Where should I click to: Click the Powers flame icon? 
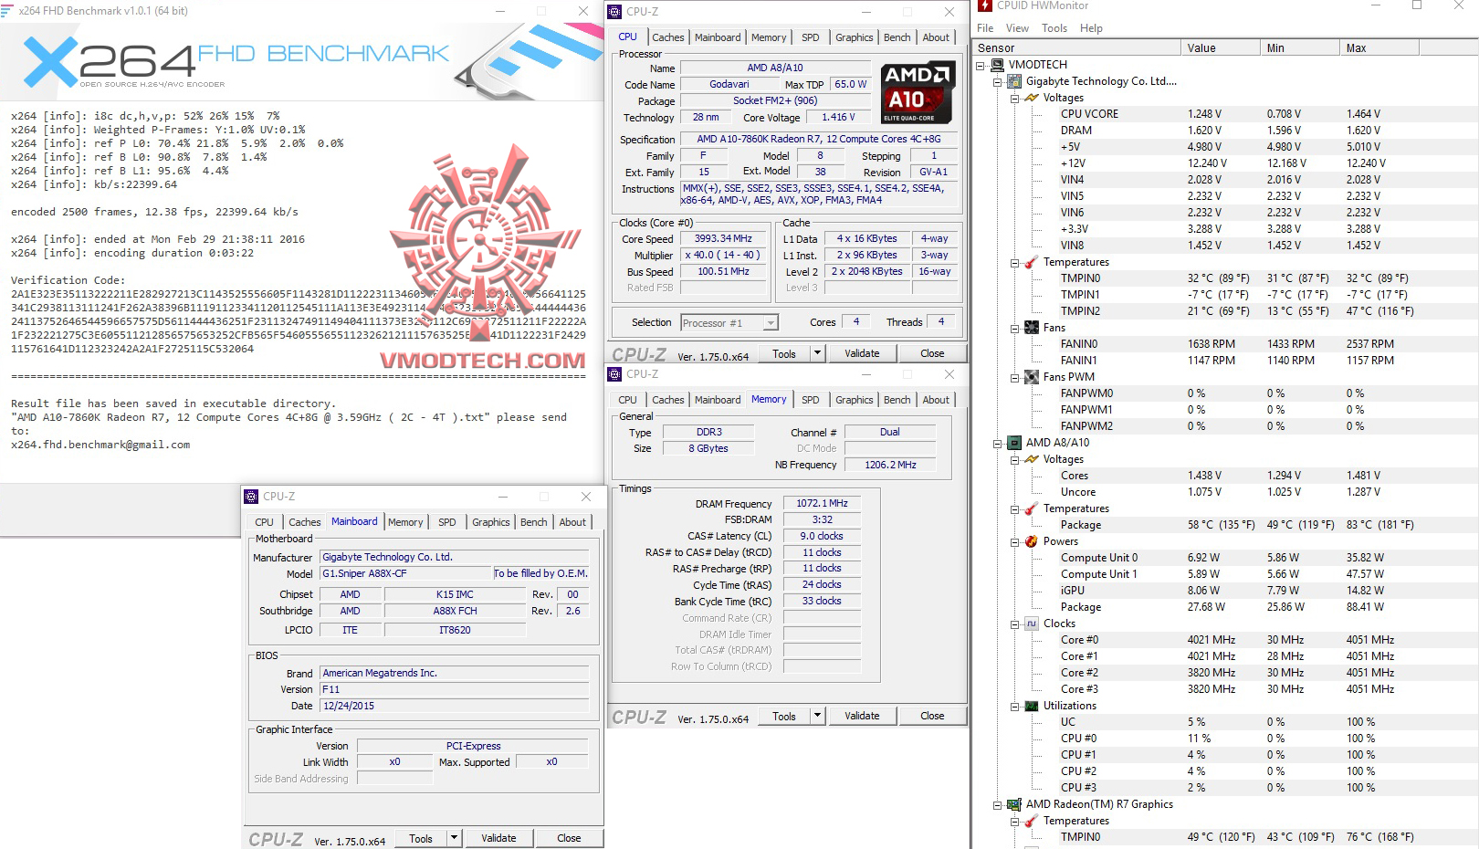pos(1032,541)
